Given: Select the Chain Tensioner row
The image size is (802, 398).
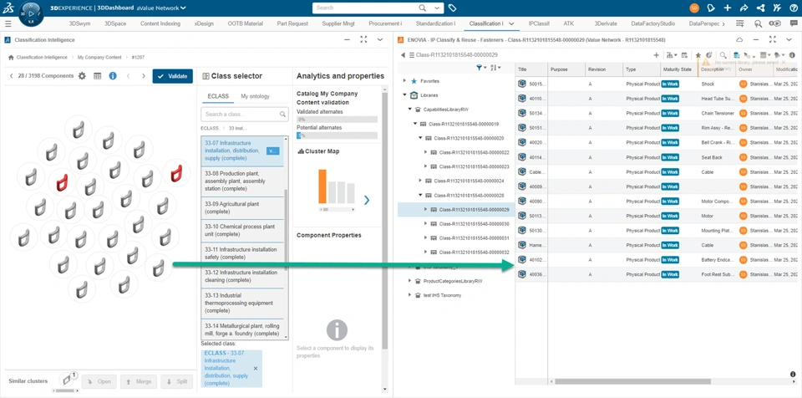Looking at the screenshot, I should (657, 113).
